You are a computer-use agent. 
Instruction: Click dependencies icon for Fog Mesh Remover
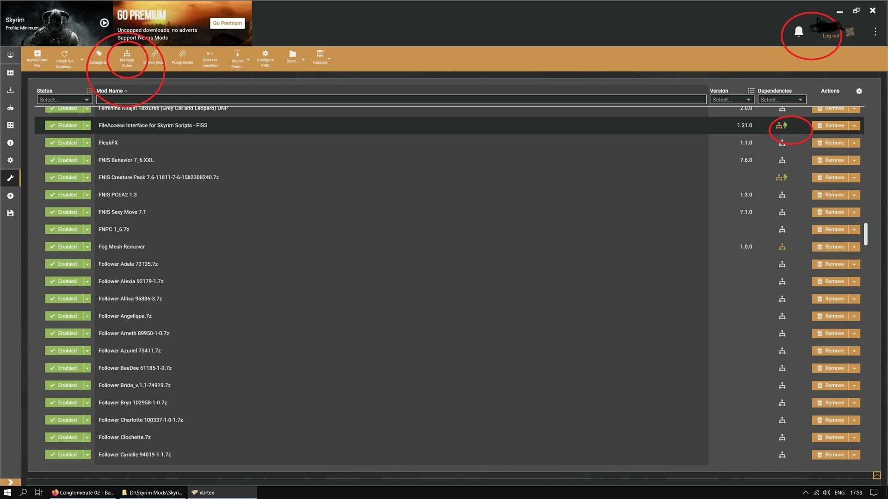click(x=782, y=247)
